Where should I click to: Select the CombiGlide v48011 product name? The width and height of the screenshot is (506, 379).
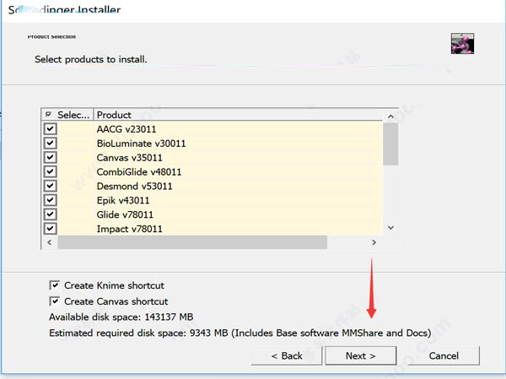139,172
